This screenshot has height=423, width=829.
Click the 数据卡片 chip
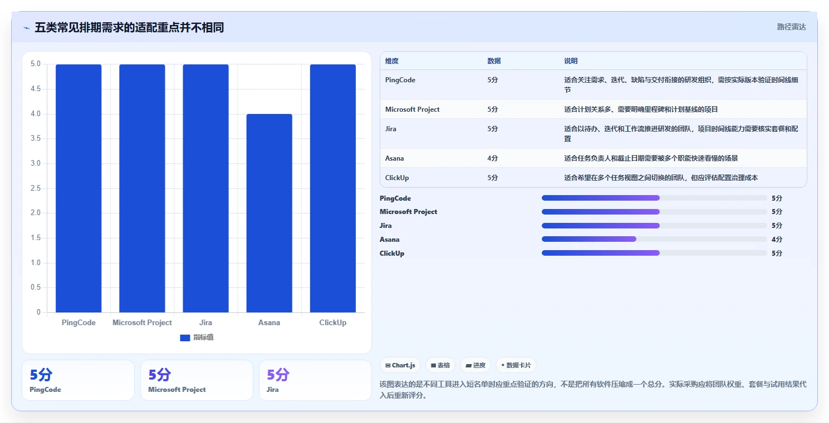[x=516, y=365]
